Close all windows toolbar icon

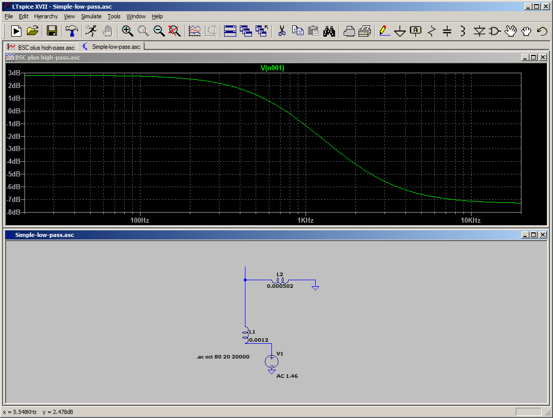click(262, 32)
